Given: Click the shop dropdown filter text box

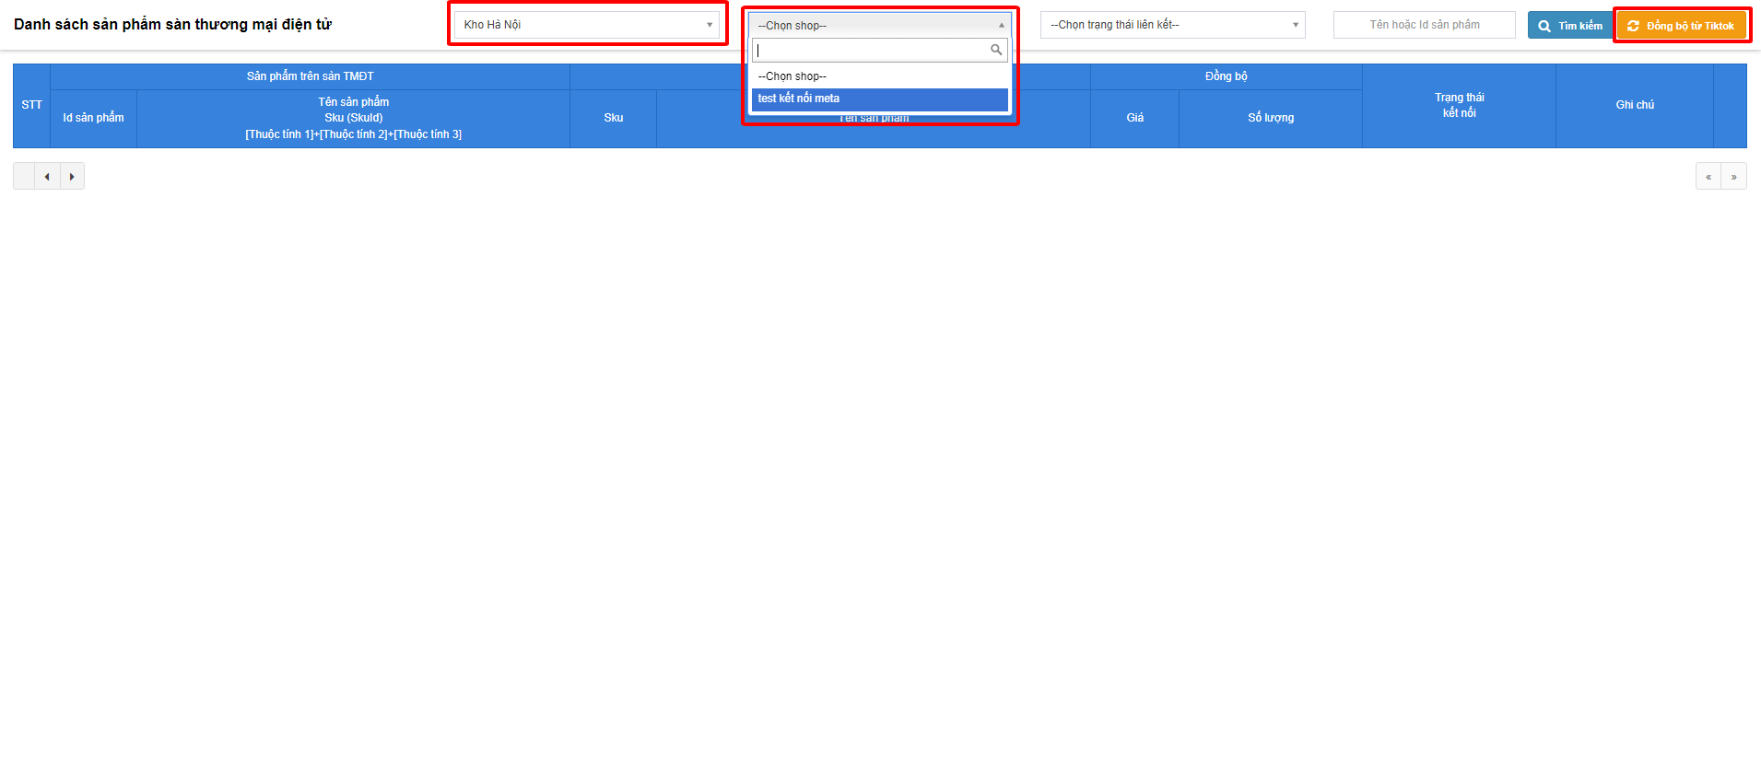Looking at the screenshot, I should pyautogui.click(x=871, y=51).
